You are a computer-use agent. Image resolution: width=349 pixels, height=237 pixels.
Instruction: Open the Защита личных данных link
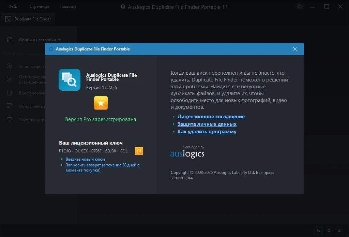point(207,124)
